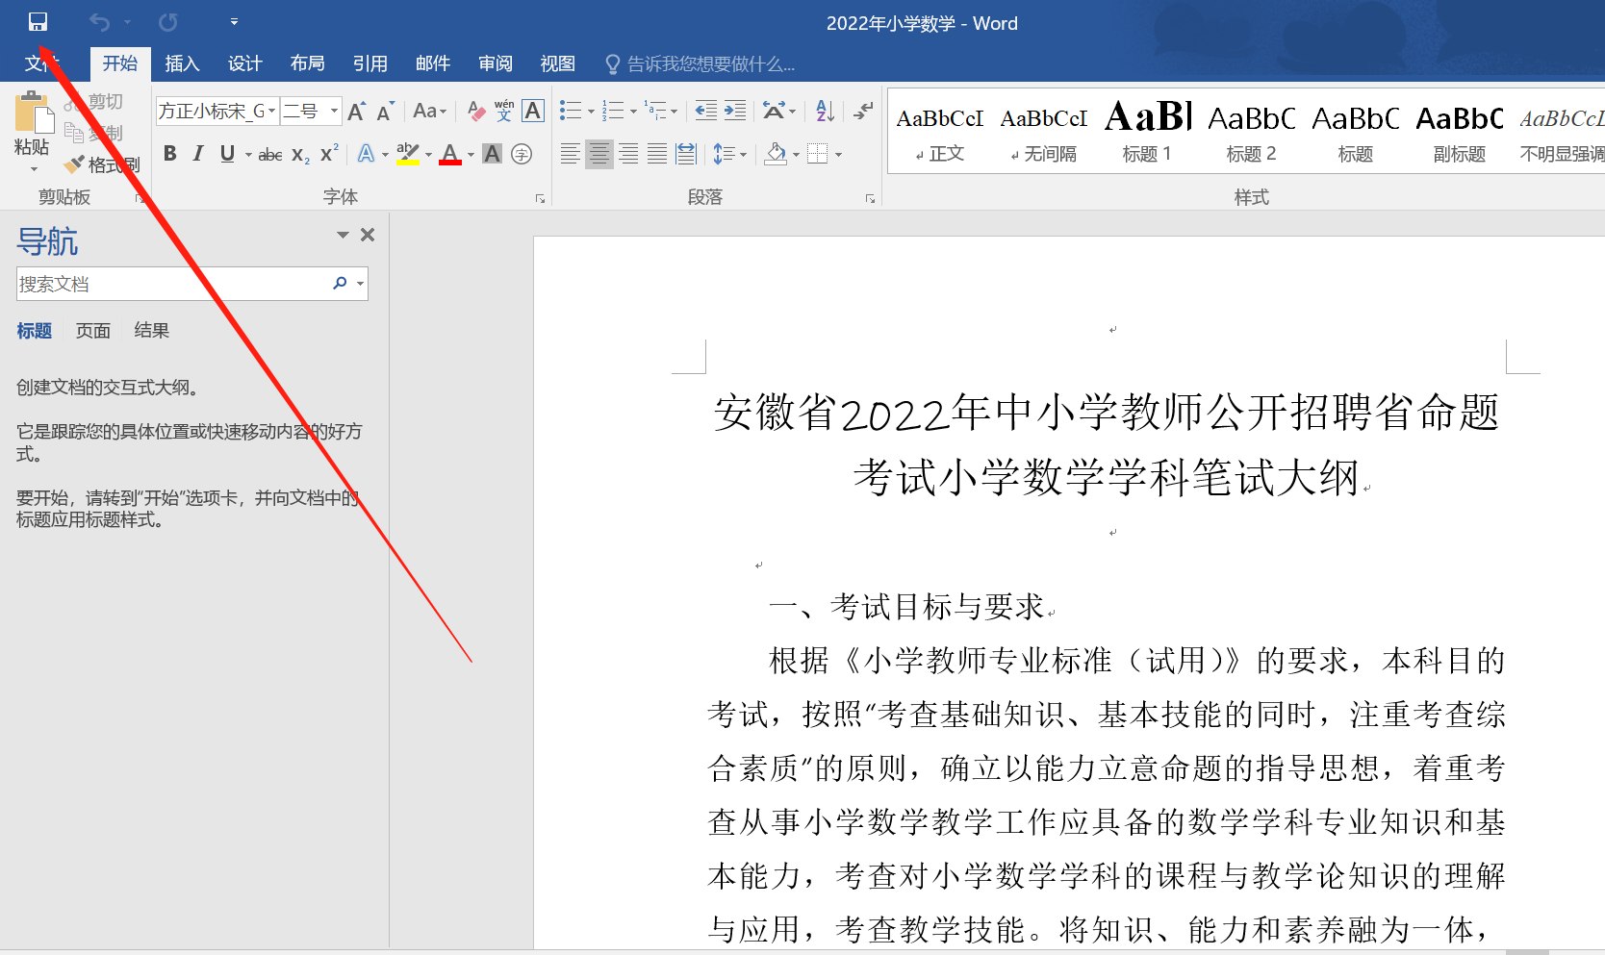Click the shading paint bucket icon
1605x955 pixels.
click(x=777, y=154)
